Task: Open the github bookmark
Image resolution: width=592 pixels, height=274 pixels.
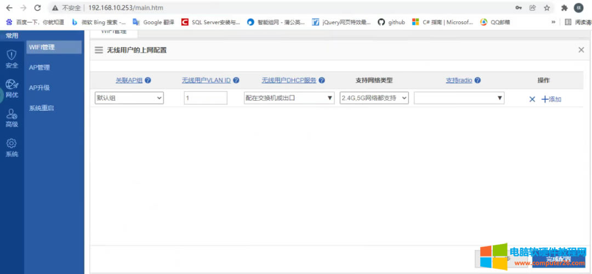Action: 391,22
